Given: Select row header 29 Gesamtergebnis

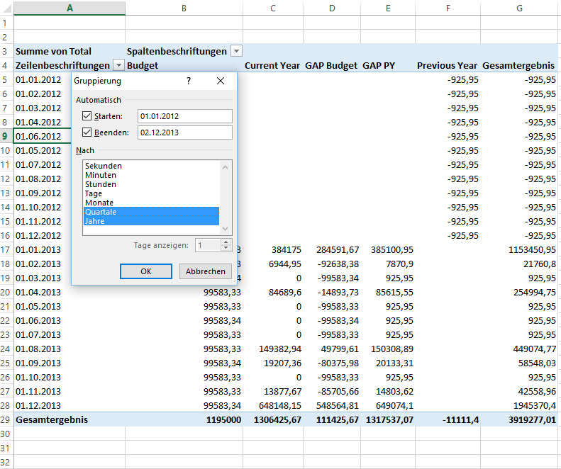Looking at the screenshot, I should point(6,419).
